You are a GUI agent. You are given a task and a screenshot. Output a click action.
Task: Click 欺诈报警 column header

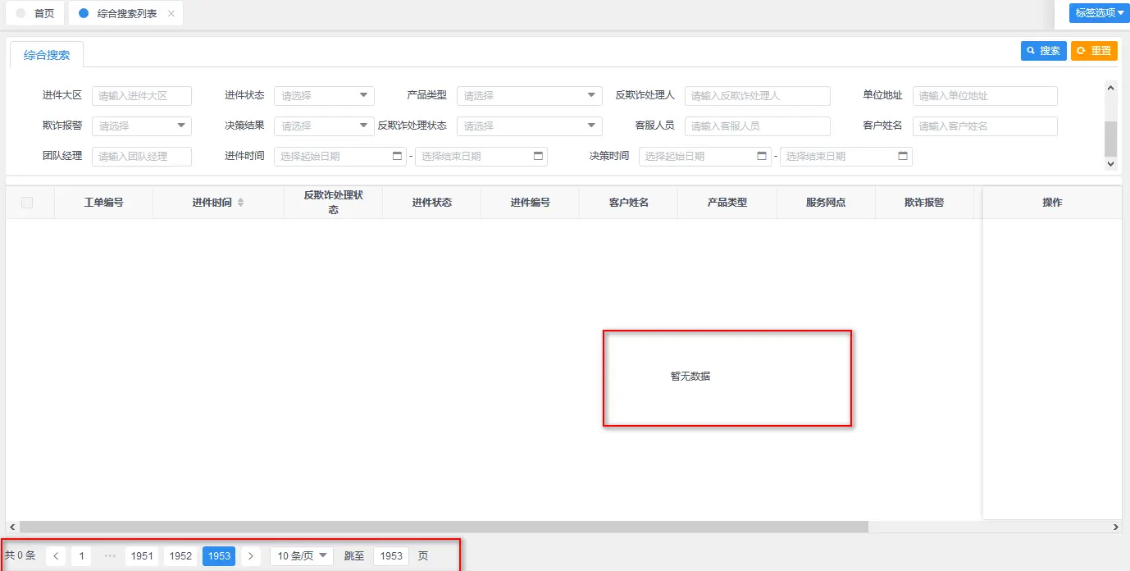[924, 203]
